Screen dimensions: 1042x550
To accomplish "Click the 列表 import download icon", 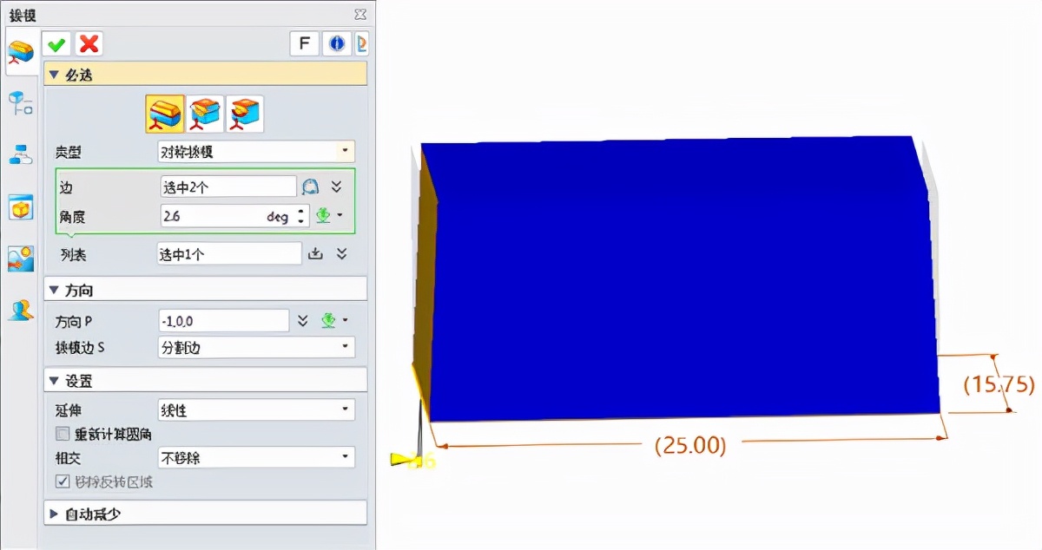I will [315, 253].
